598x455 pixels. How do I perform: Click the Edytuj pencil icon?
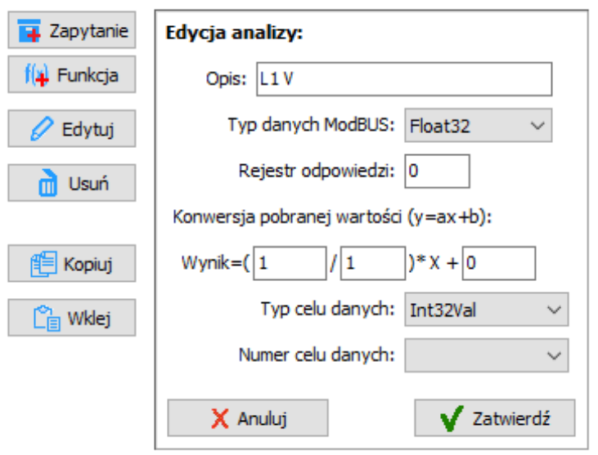[x=41, y=129]
